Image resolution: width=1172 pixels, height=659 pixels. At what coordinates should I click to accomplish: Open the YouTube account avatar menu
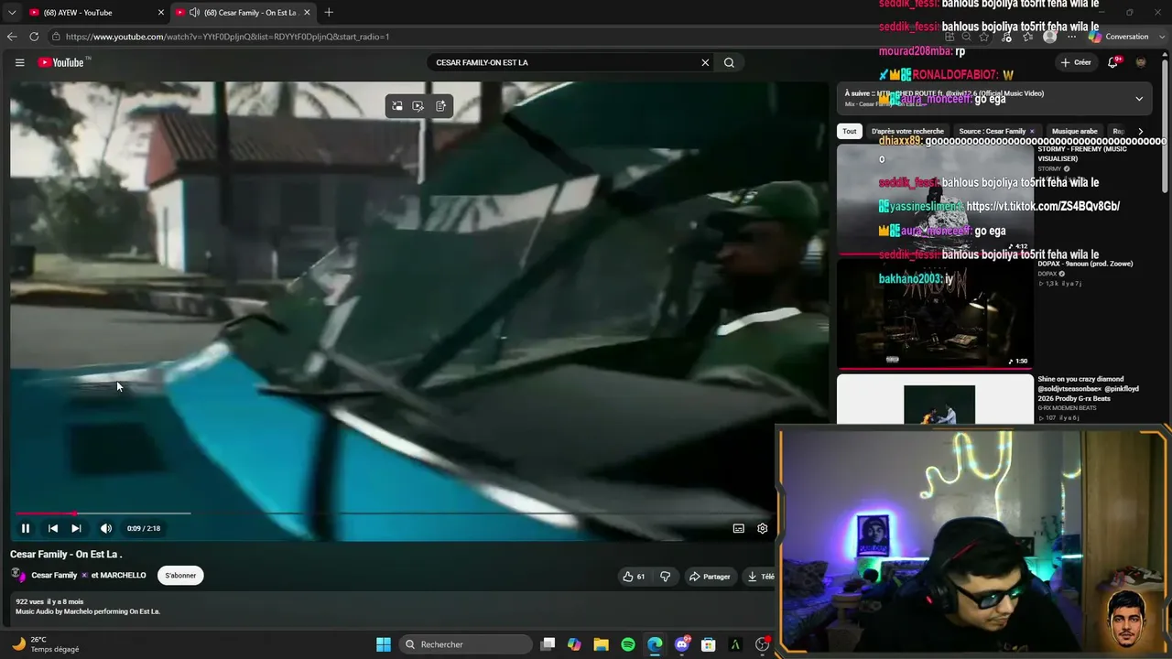[x=1141, y=62]
